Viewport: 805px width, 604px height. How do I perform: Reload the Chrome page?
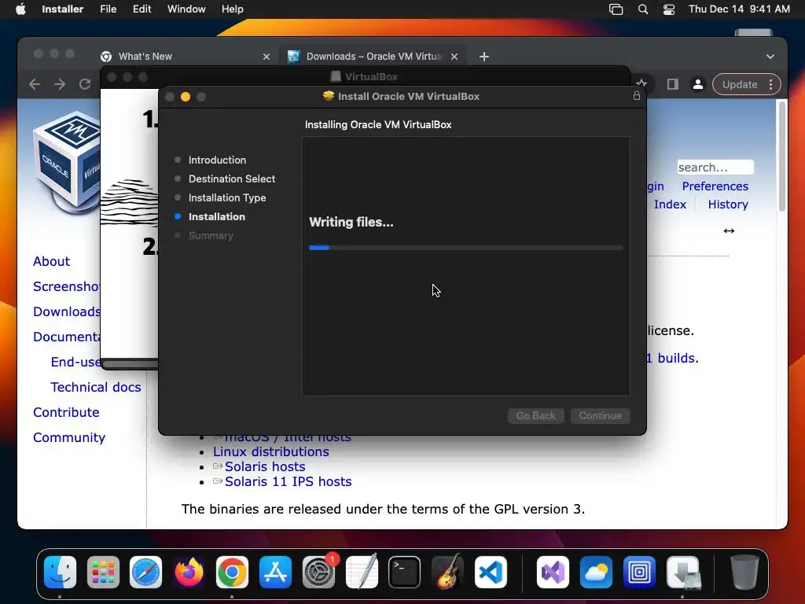coord(85,84)
